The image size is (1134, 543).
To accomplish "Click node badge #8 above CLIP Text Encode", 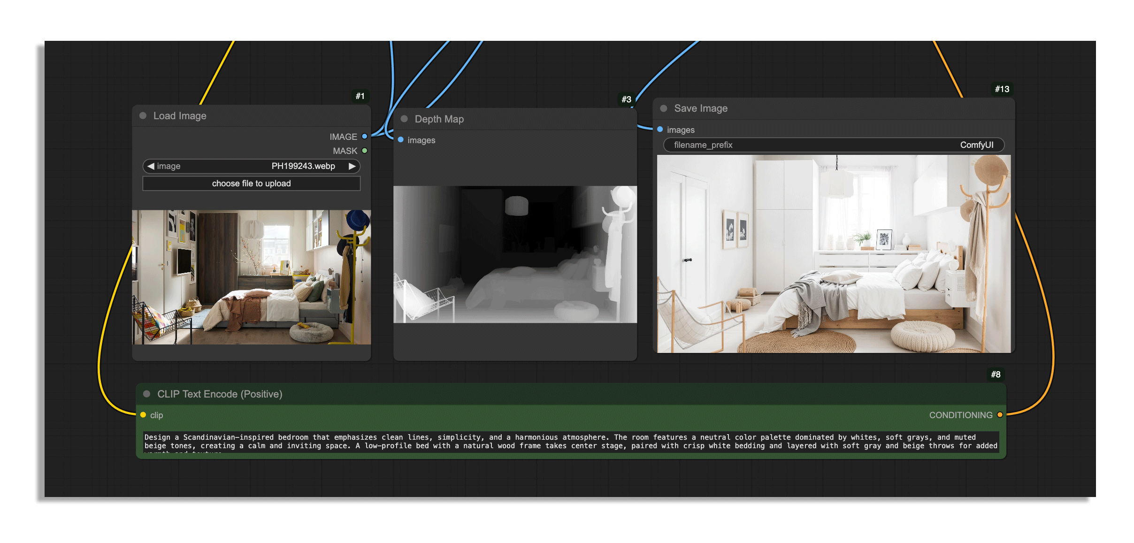I will pyautogui.click(x=995, y=375).
